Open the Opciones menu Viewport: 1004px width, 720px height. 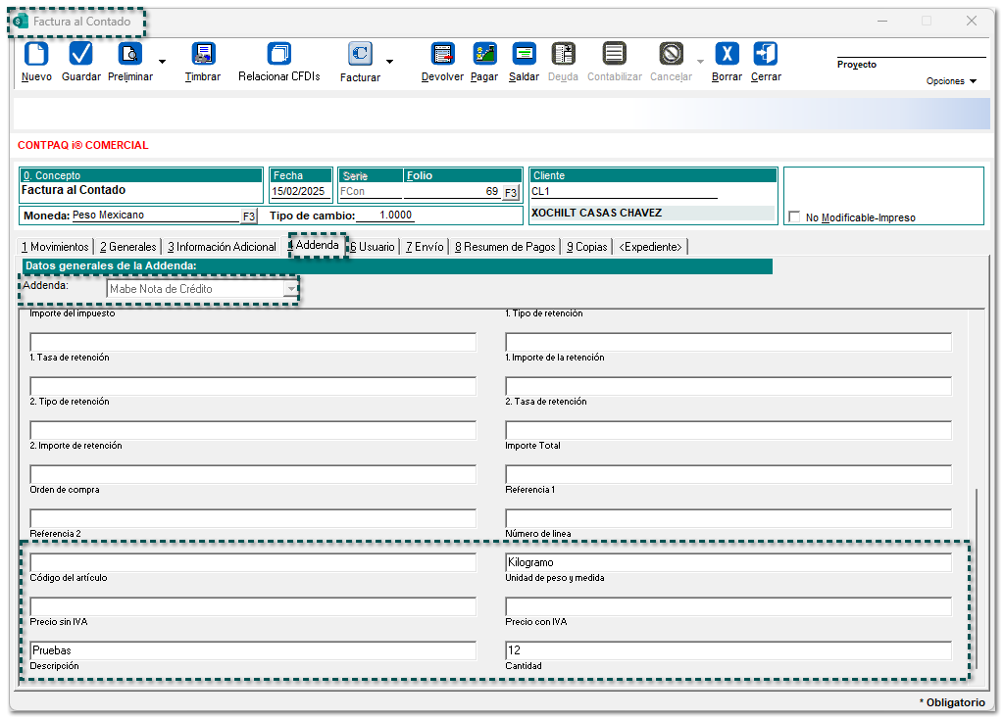951,81
